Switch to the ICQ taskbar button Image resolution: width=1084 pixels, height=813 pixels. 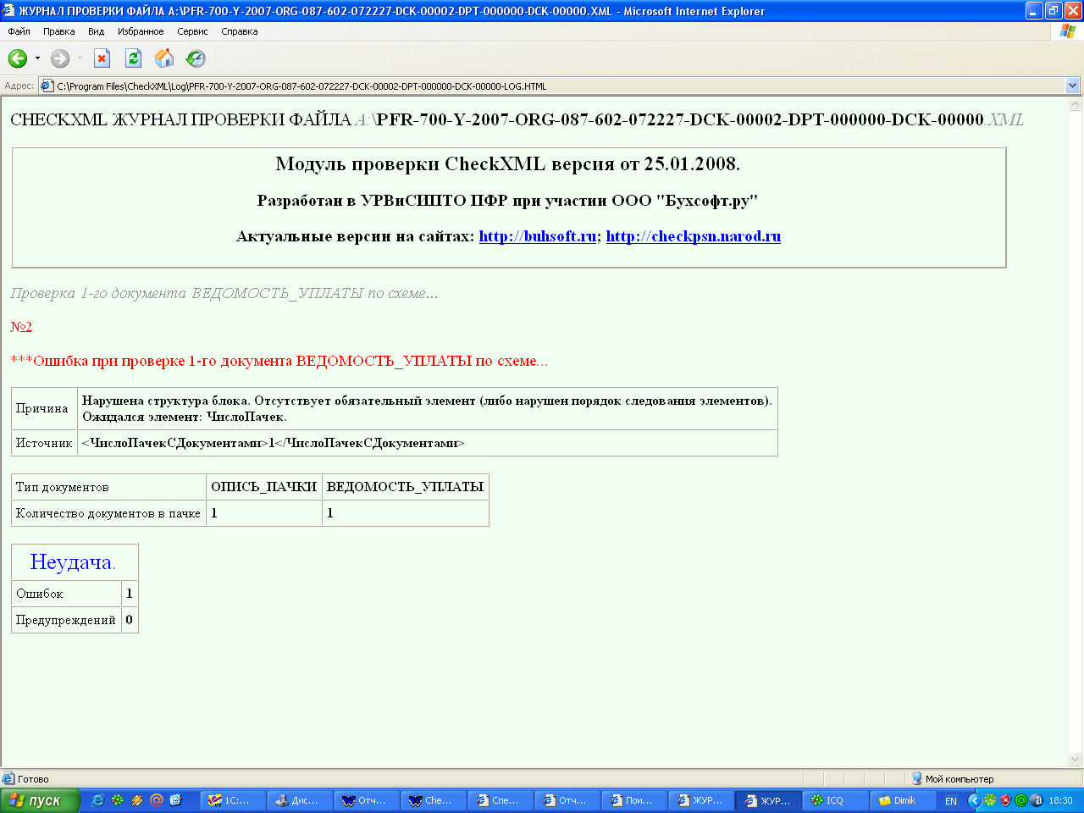click(836, 800)
